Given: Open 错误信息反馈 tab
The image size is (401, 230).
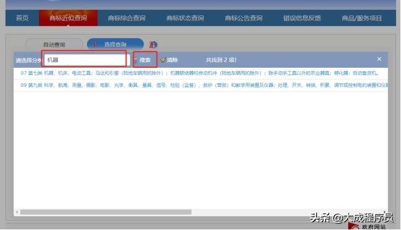Looking at the screenshot, I should point(302,18).
